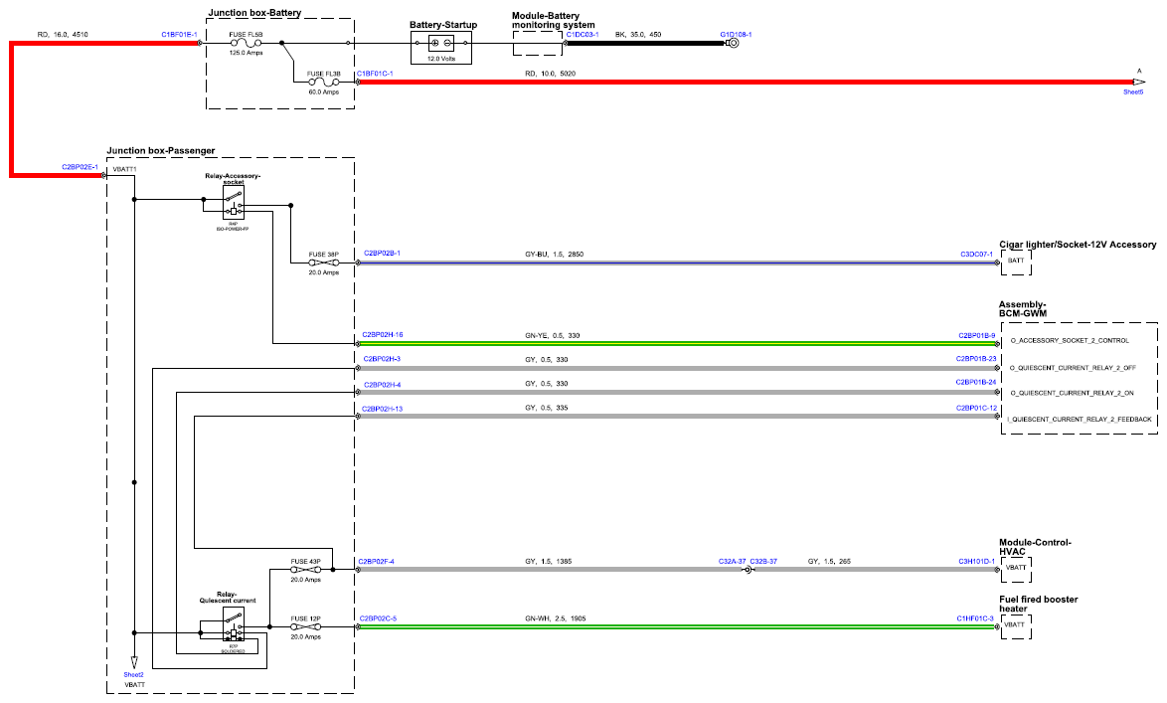The height and width of the screenshot is (703, 1167).
Task: Select the FUSE FL3B 60 Amps symbol
Action: [324, 82]
